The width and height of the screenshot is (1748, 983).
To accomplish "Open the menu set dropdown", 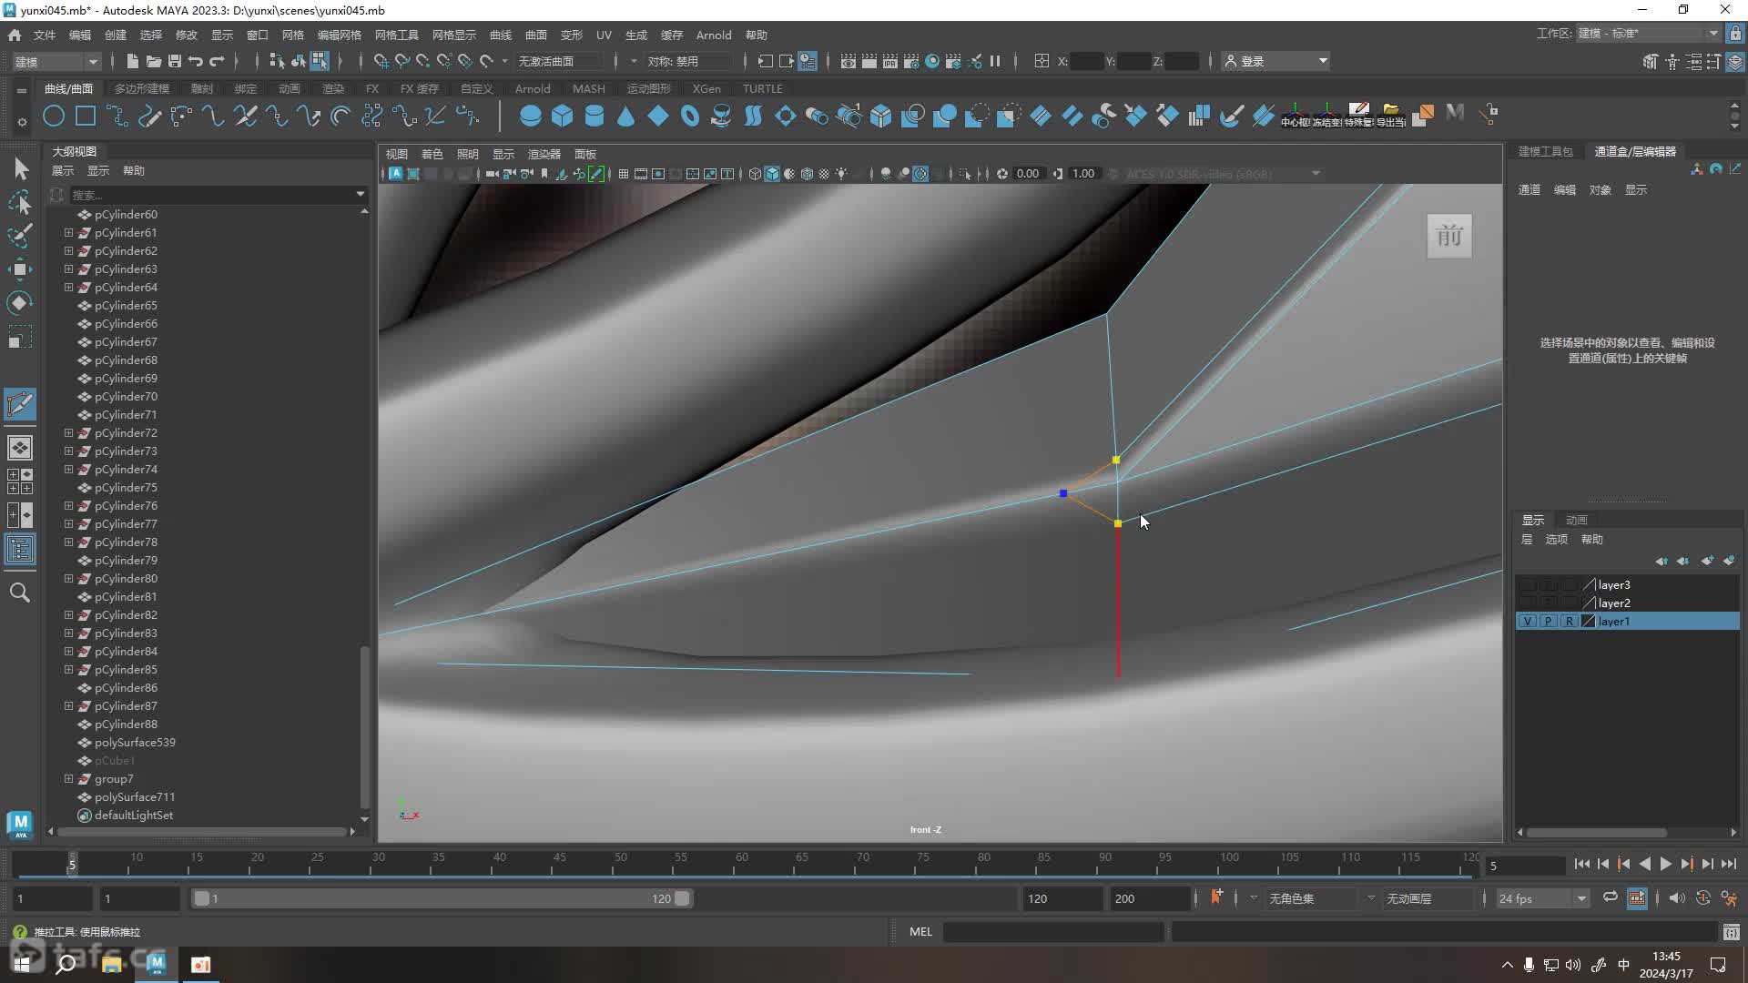I will (56, 62).
